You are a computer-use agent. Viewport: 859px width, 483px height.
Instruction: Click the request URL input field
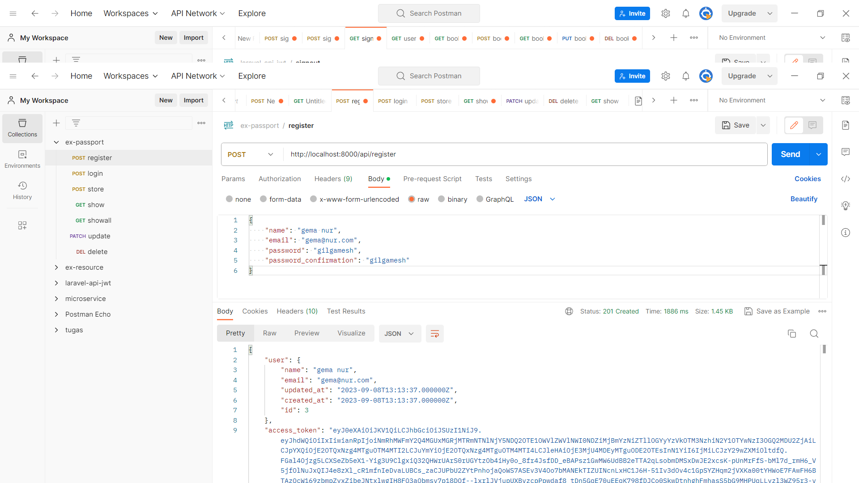523,154
